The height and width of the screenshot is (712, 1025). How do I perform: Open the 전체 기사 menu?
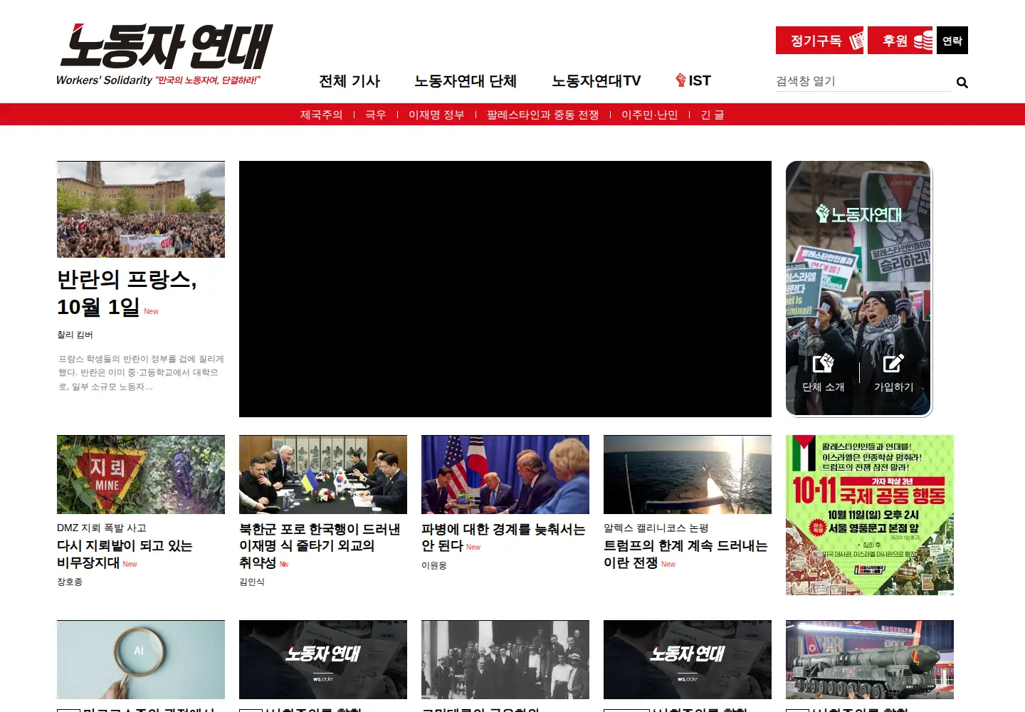349,81
